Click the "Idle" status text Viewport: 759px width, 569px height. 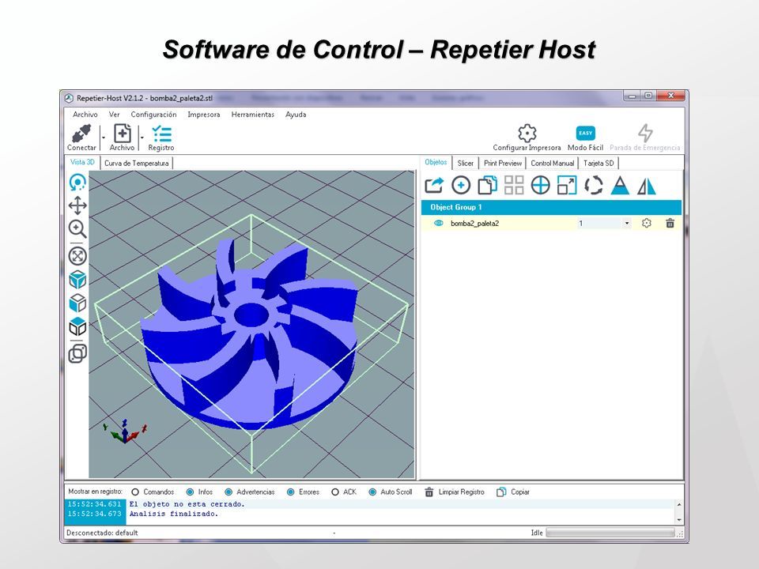(x=537, y=533)
